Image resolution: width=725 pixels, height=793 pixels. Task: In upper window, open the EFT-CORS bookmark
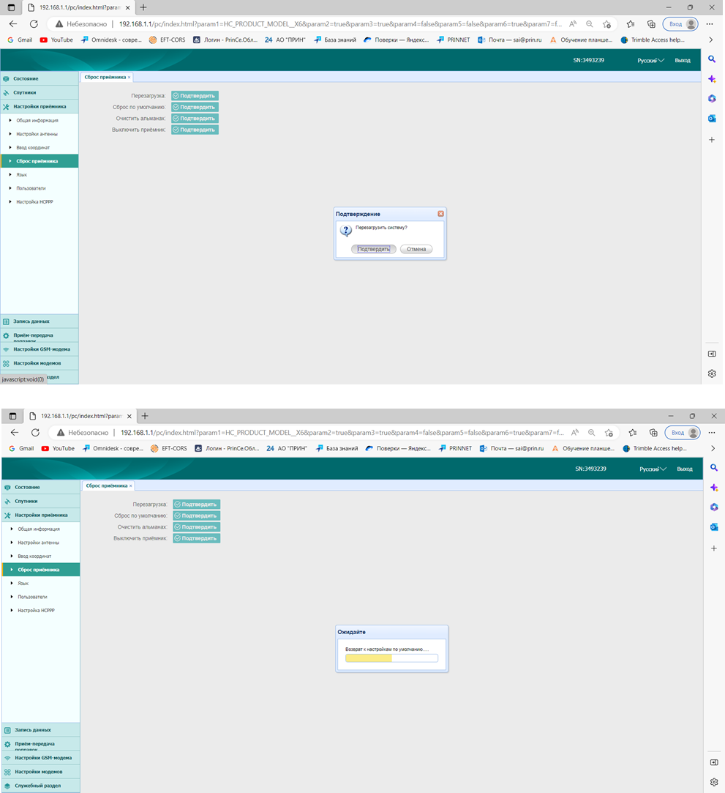[168, 40]
